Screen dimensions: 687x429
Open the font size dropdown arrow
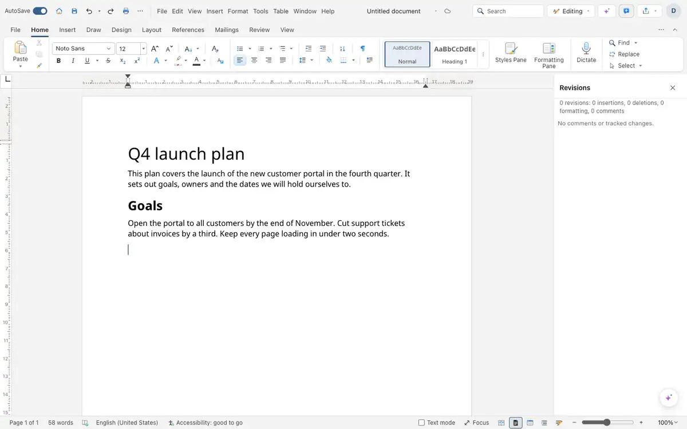coord(143,49)
